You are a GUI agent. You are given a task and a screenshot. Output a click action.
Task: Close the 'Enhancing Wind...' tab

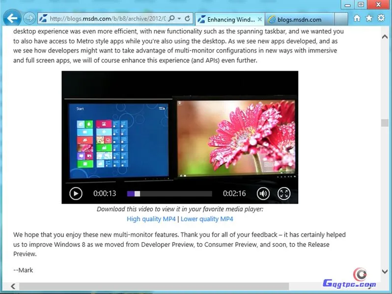pos(259,20)
